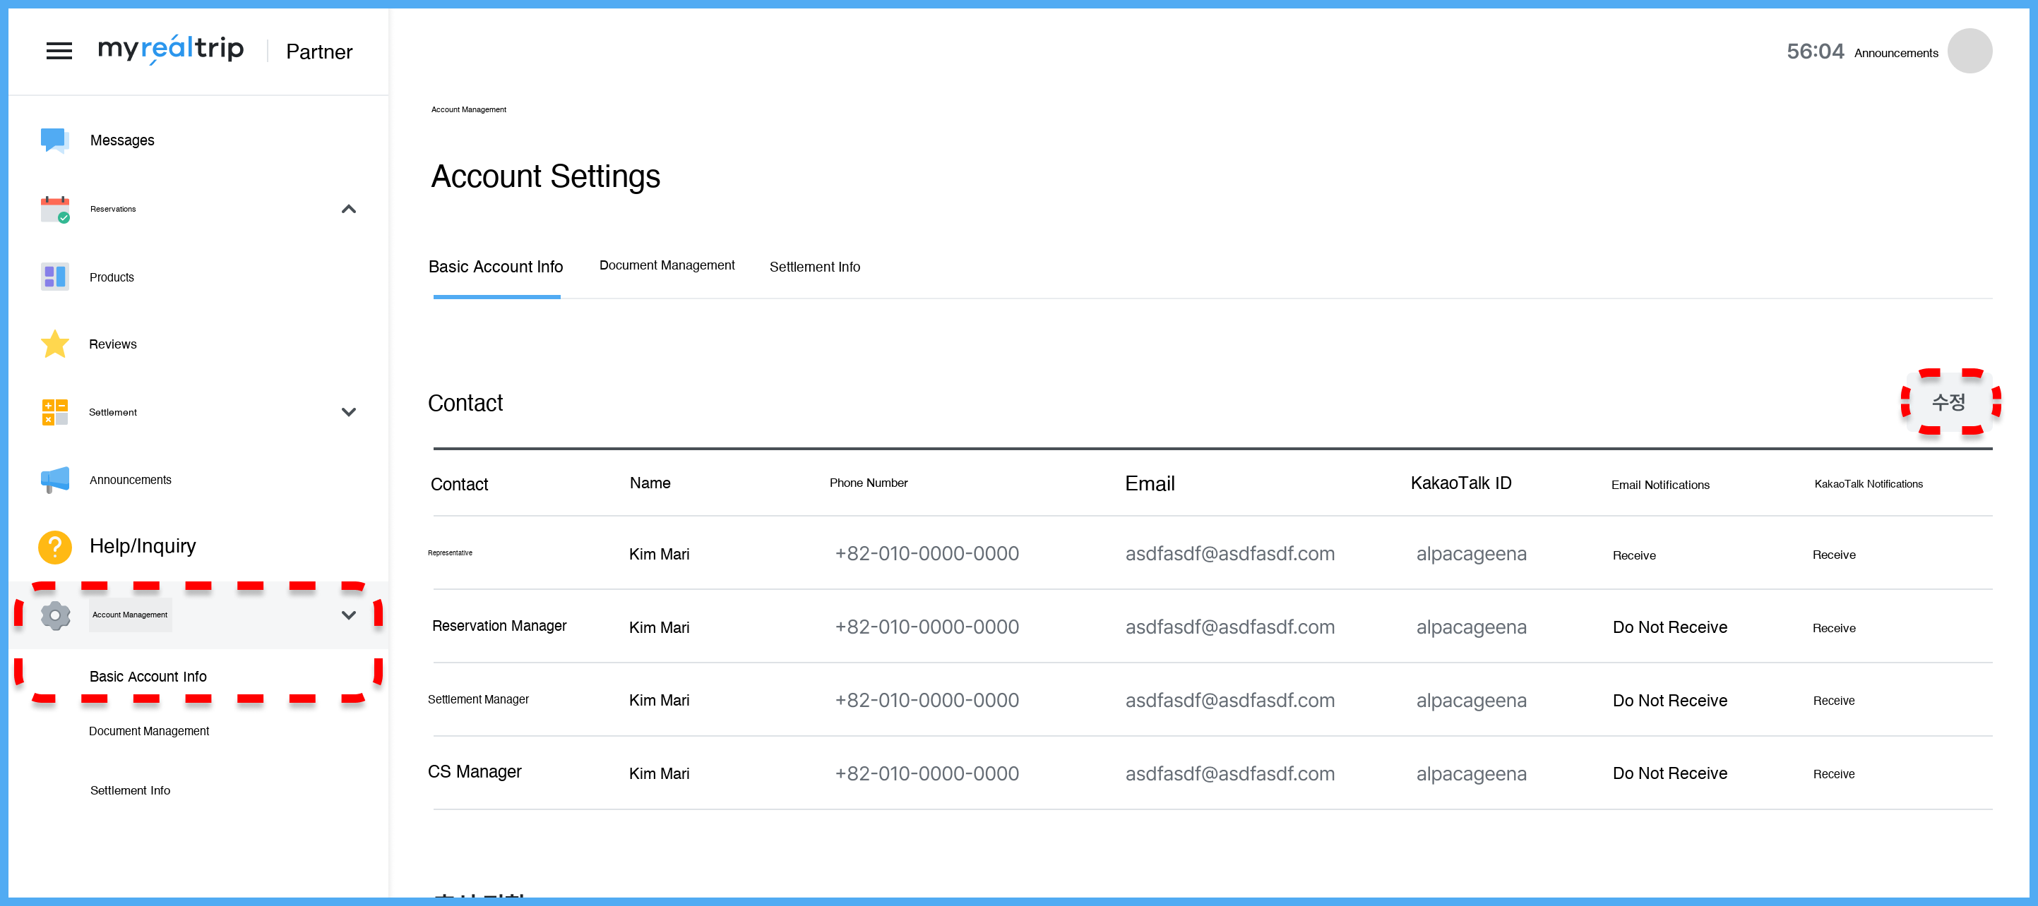Collapse the Reservations chevron

coord(348,210)
